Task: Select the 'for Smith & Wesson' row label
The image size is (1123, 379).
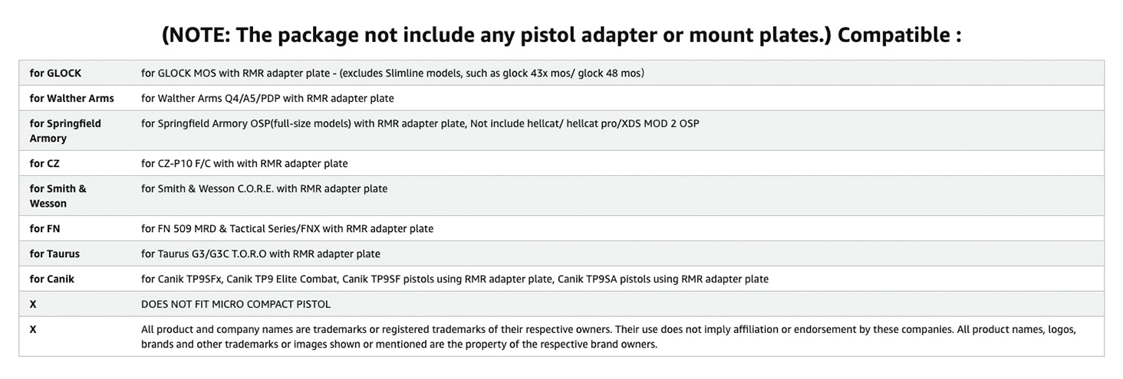Action: 58,195
